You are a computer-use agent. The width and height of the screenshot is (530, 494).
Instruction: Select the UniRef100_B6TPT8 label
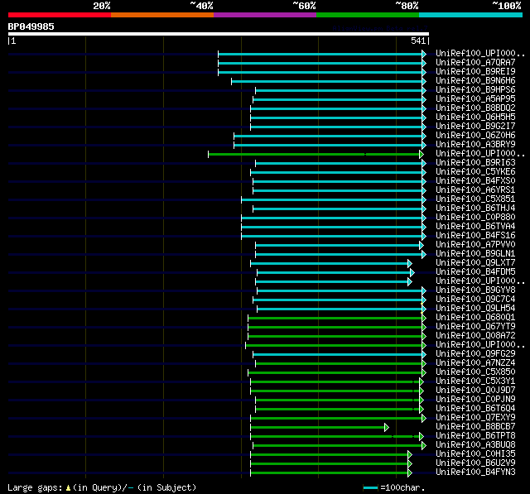click(475, 436)
